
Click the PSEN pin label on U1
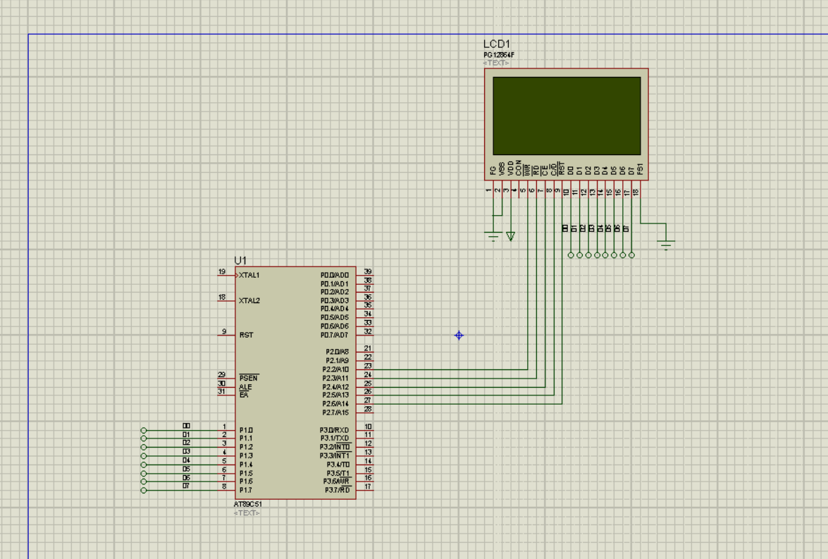coord(249,378)
